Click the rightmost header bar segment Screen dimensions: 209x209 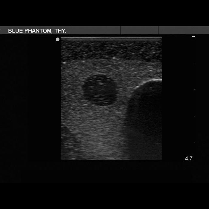pos(183,30)
